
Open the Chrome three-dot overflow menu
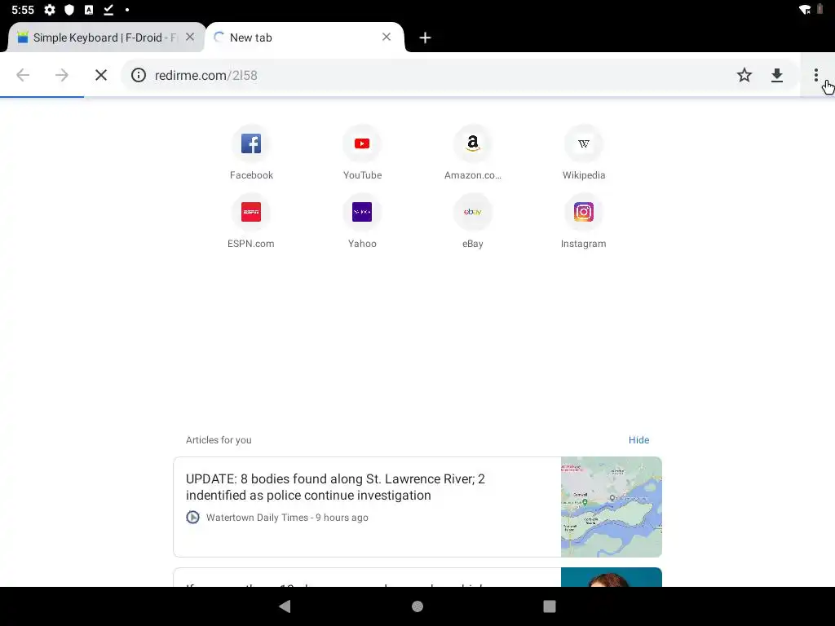pos(815,75)
